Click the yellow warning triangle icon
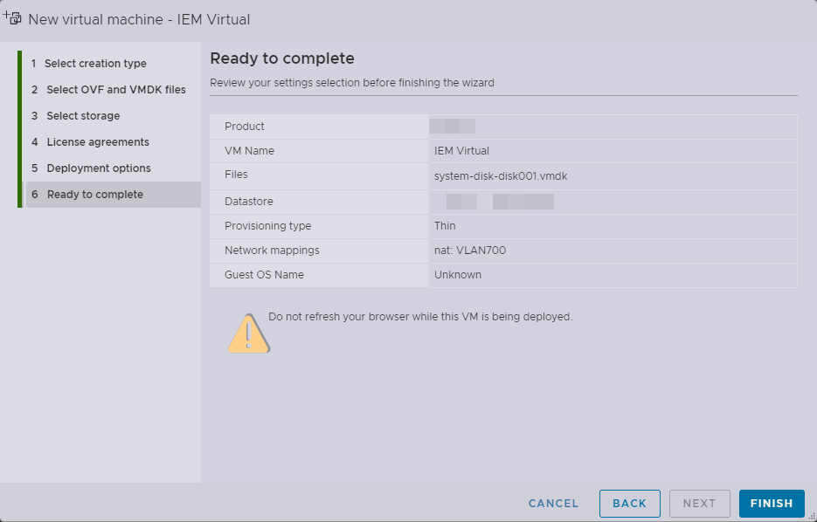This screenshot has width=817, height=522. (x=247, y=331)
